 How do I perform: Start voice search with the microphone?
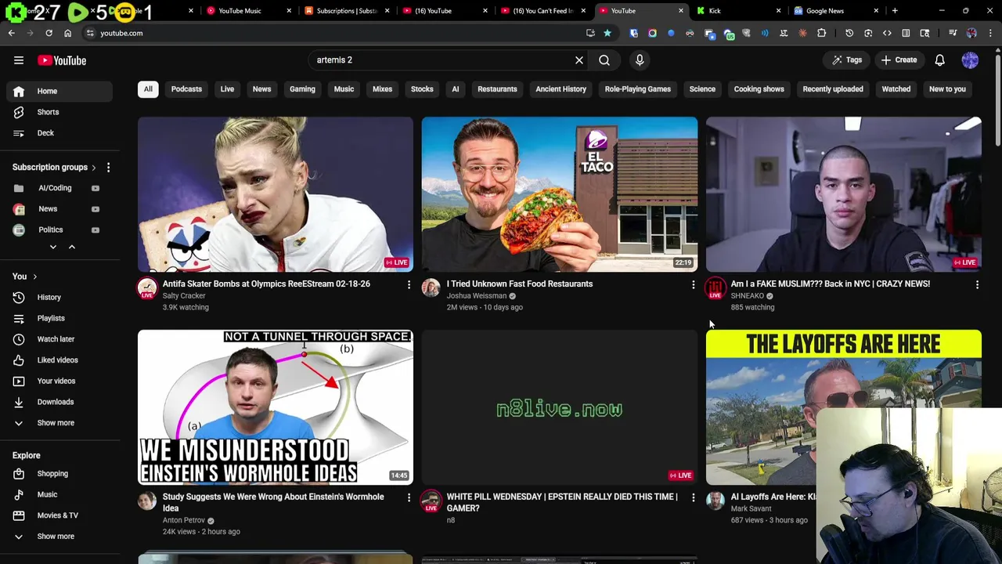pos(640,60)
